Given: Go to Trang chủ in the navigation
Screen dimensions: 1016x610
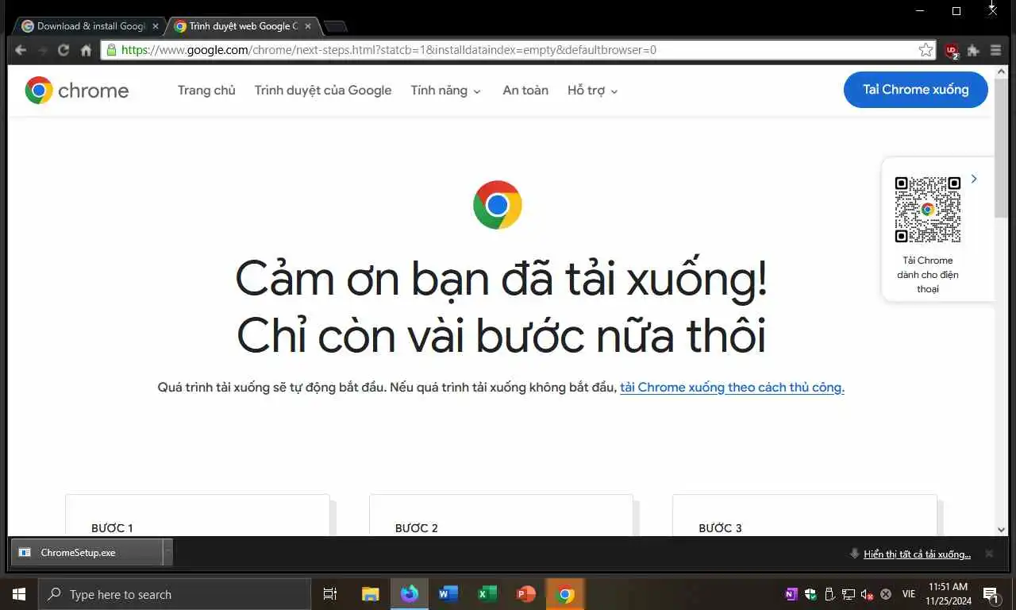Looking at the screenshot, I should (206, 91).
